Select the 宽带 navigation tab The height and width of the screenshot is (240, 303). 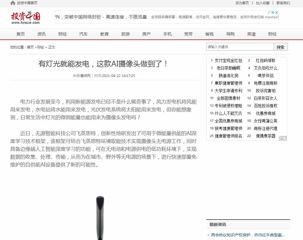click(x=188, y=34)
